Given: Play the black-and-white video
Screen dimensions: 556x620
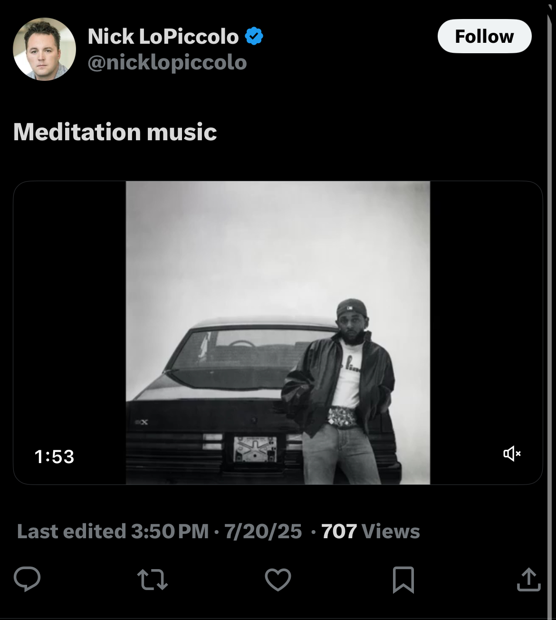Looking at the screenshot, I should [x=278, y=332].
